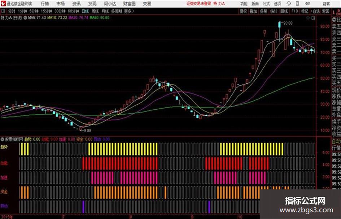Image resolution: width=341 pixels, height=219 pixels.
Task: Open F10 company info
Action: coord(295,11)
